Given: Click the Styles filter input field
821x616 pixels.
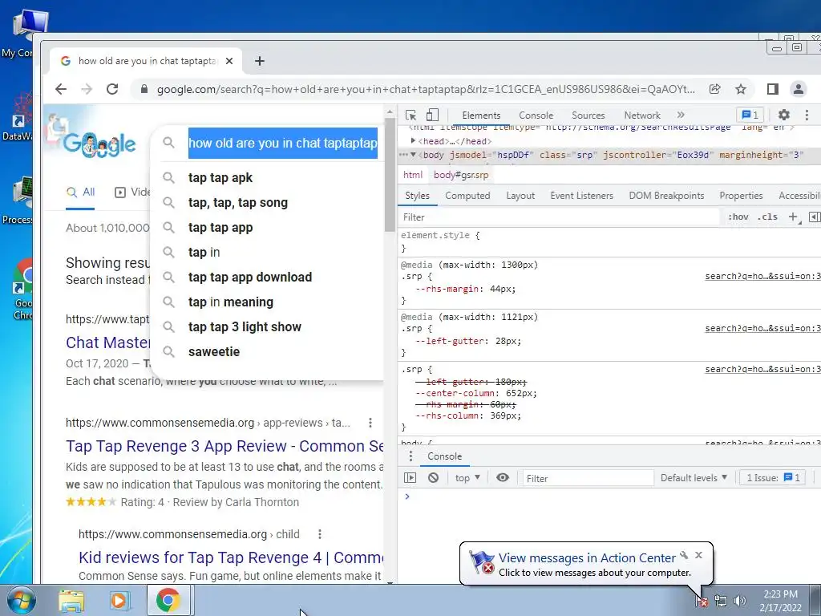Looking at the screenshot, I should tap(559, 217).
